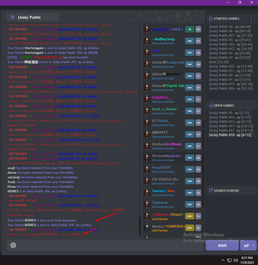Click the counter badge beside Started Games

pyautogui.click(x=252, y=19)
